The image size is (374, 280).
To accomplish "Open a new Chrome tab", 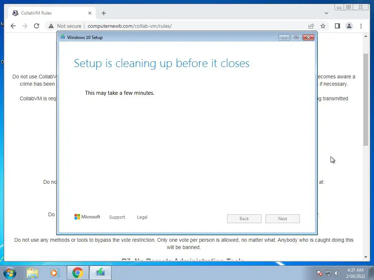I will pyautogui.click(x=103, y=13).
